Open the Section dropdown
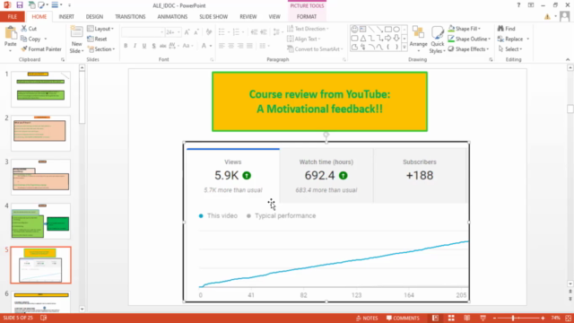Screen dimensions: 574x323 tap(101, 49)
